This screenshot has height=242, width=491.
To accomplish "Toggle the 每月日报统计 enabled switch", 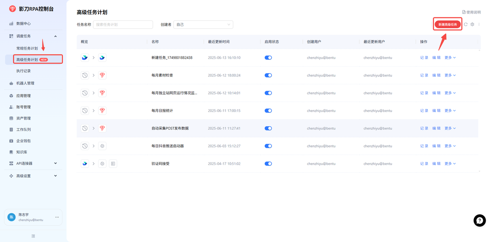I will coord(268,111).
